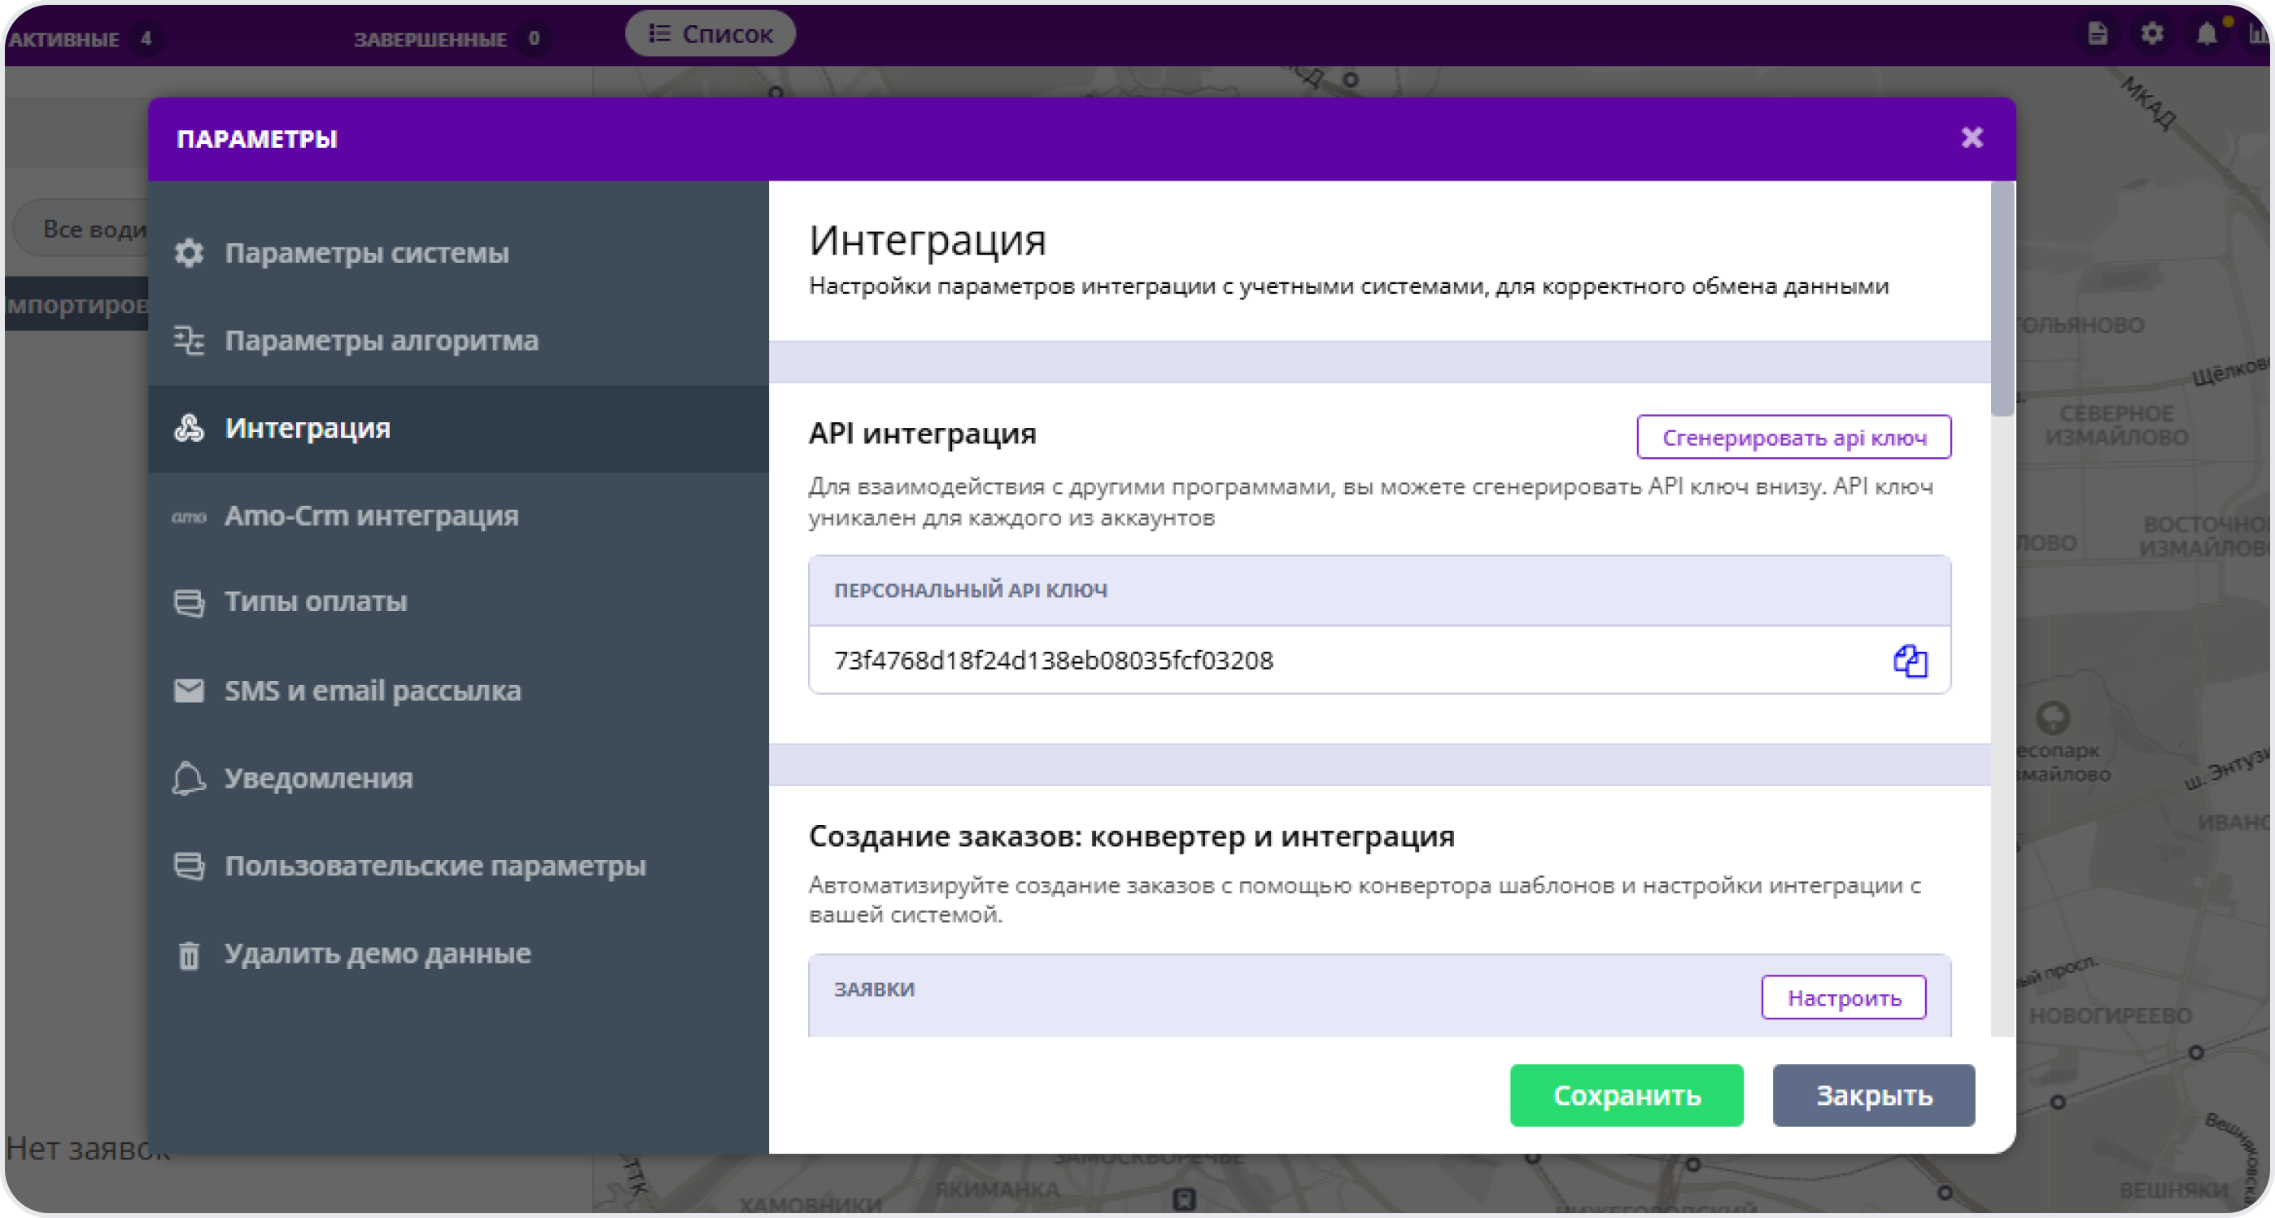The height and width of the screenshot is (1218, 2275).
Task: Click the algorithm sliders icon
Action: pyautogui.click(x=189, y=340)
